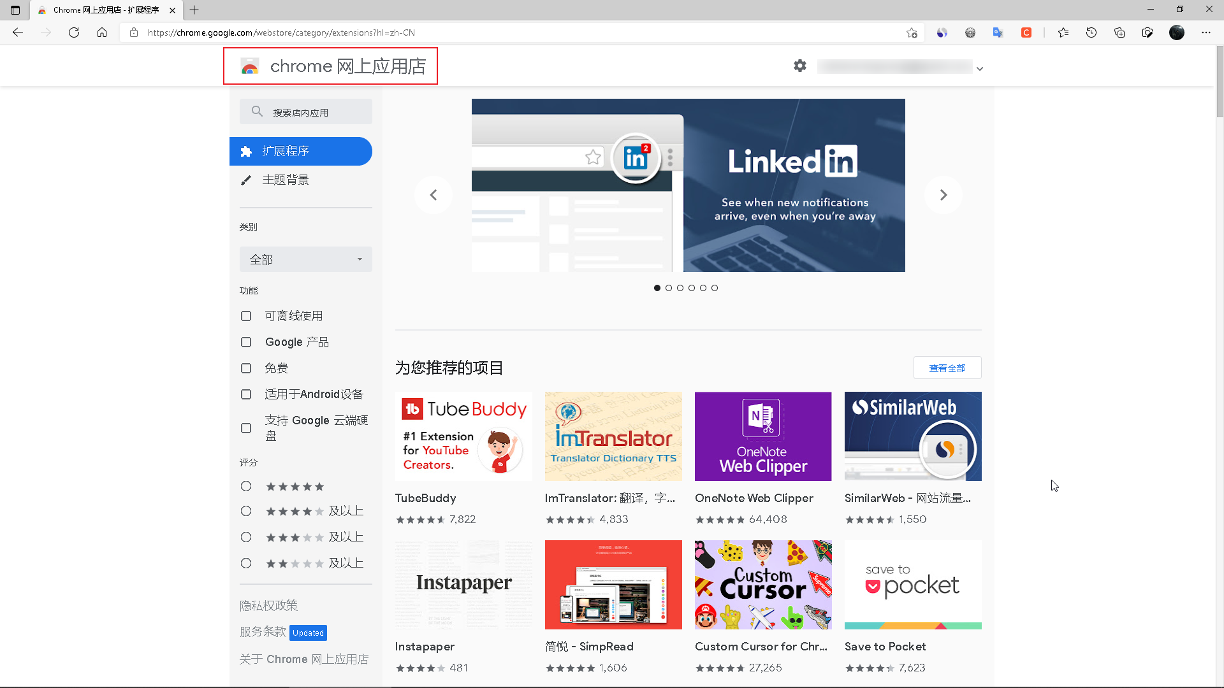The image size is (1224, 688).
Task: Enable the 可离线使用 checkbox
Action: (246, 316)
